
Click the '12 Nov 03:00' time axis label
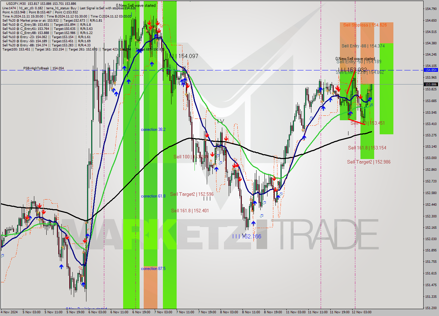(x=361, y=312)
